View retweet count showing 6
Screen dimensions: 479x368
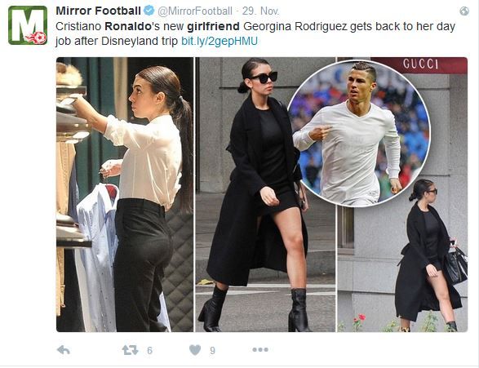(x=149, y=350)
